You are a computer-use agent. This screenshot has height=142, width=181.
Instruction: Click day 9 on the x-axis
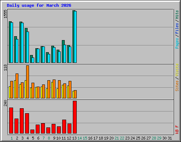[54, 138]
